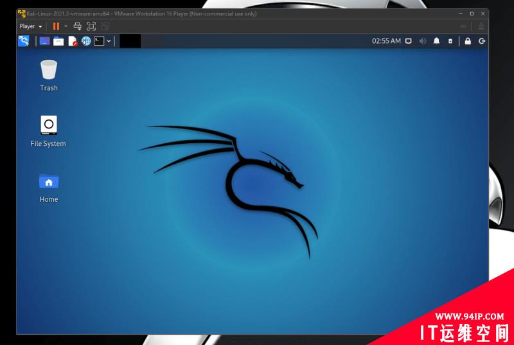
Task: Send Ctrl+Alt+Del to the virtual machine
Action: pyautogui.click(x=77, y=26)
